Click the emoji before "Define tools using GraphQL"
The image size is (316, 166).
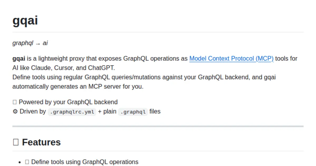[x=27, y=162]
